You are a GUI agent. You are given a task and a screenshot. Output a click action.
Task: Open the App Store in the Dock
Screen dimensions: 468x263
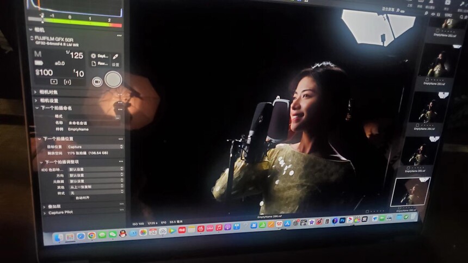287,223
